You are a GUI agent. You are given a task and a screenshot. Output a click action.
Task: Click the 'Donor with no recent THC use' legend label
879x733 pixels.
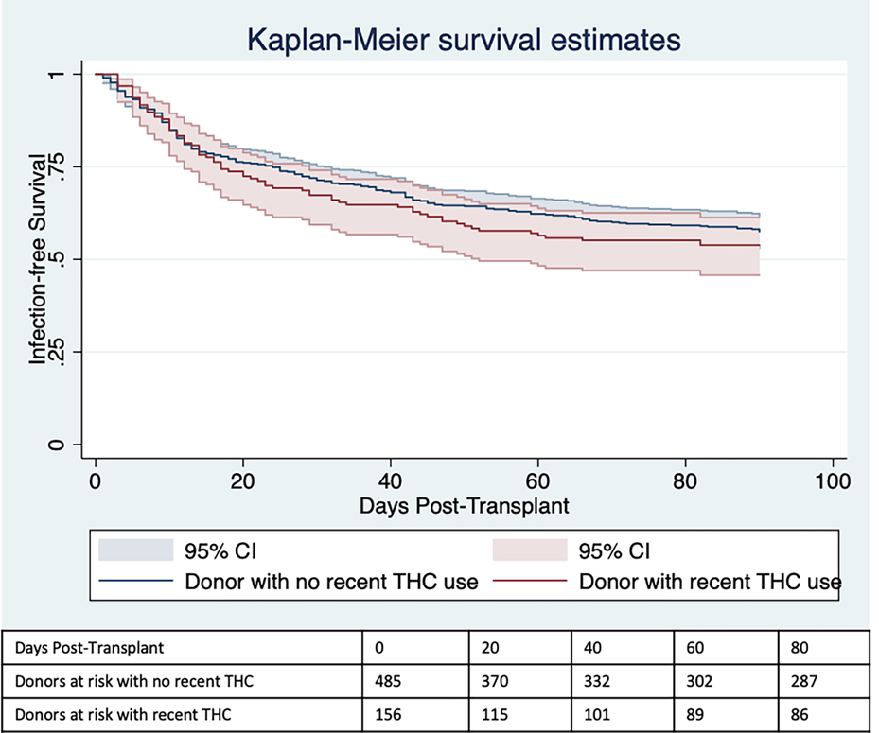[x=331, y=581]
